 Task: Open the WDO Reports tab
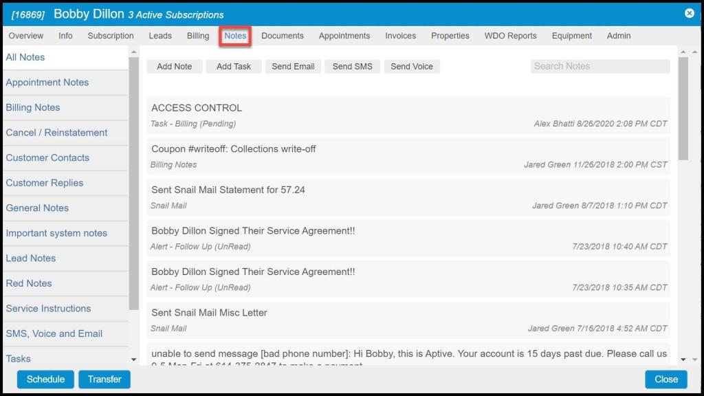point(510,36)
